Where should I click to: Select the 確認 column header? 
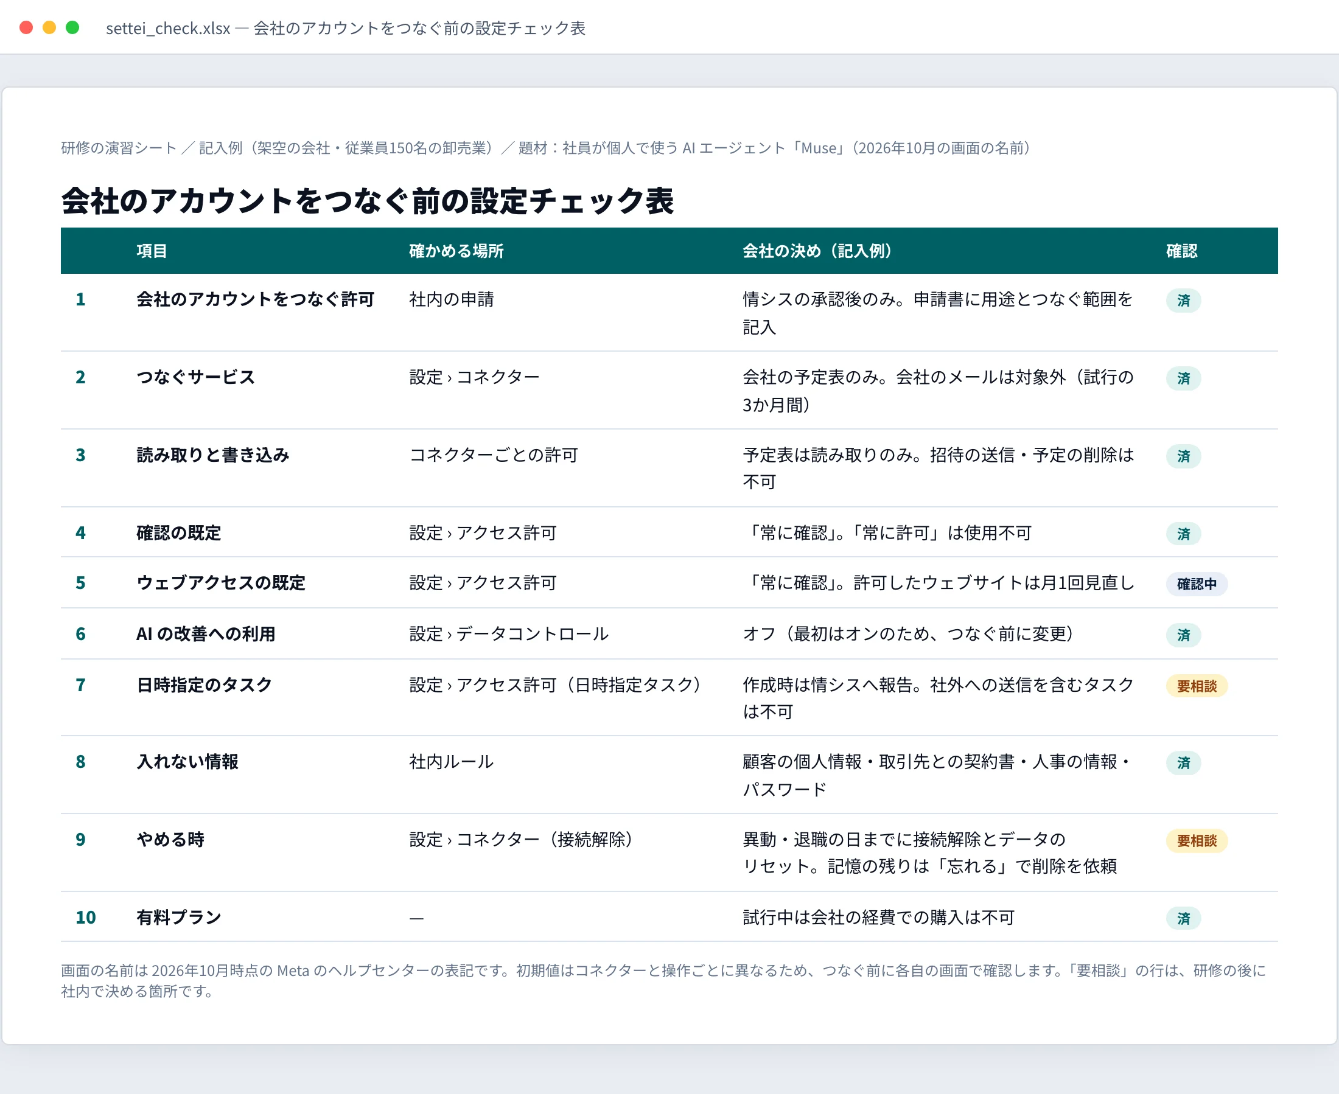1181,251
